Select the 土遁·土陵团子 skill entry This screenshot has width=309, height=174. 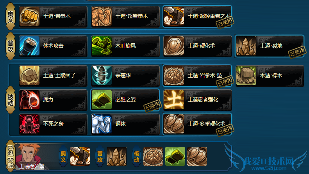click(53, 76)
